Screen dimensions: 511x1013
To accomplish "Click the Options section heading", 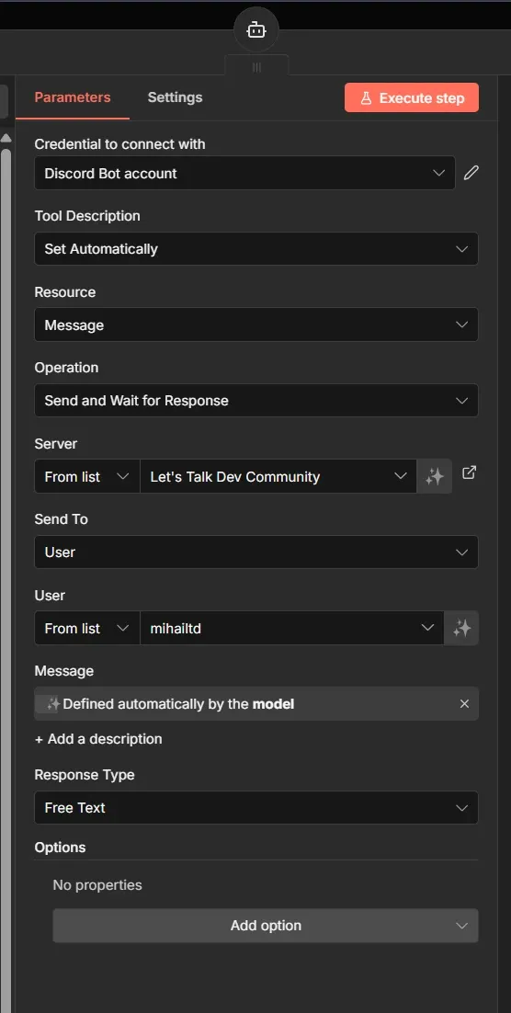I will (x=60, y=847).
